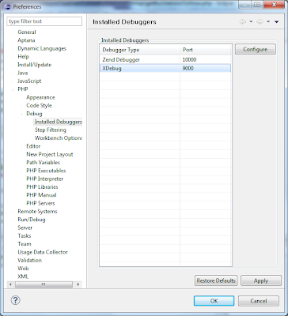This screenshot has width=288, height=316.
Task: Expand the Code Style node
Action: click(21, 106)
